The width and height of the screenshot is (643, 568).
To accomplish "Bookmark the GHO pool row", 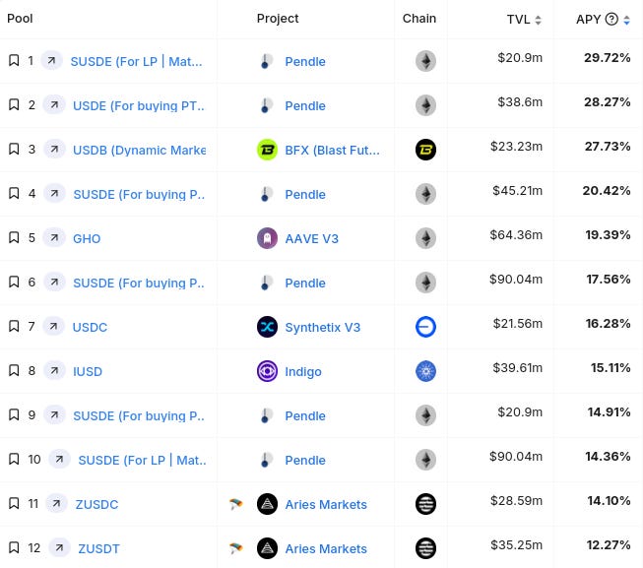I will coord(14,237).
